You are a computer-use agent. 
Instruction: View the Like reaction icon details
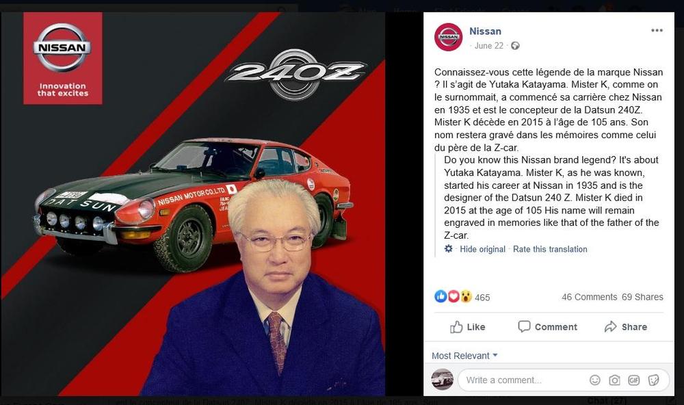tap(440, 297)
